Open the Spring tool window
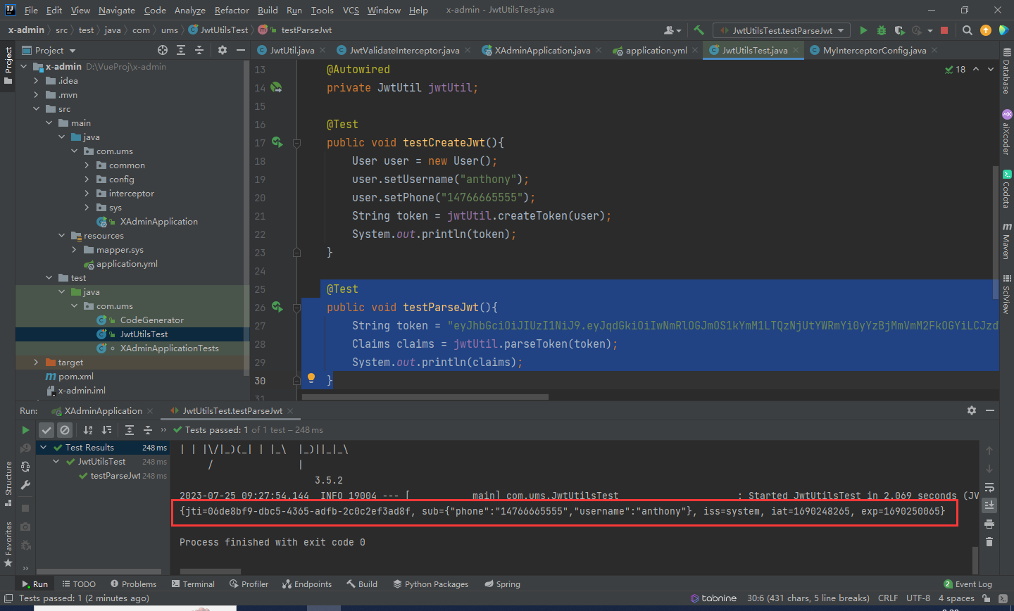Image resolution: width=1014 pixels, height=611 pixels. pos(502,584)
